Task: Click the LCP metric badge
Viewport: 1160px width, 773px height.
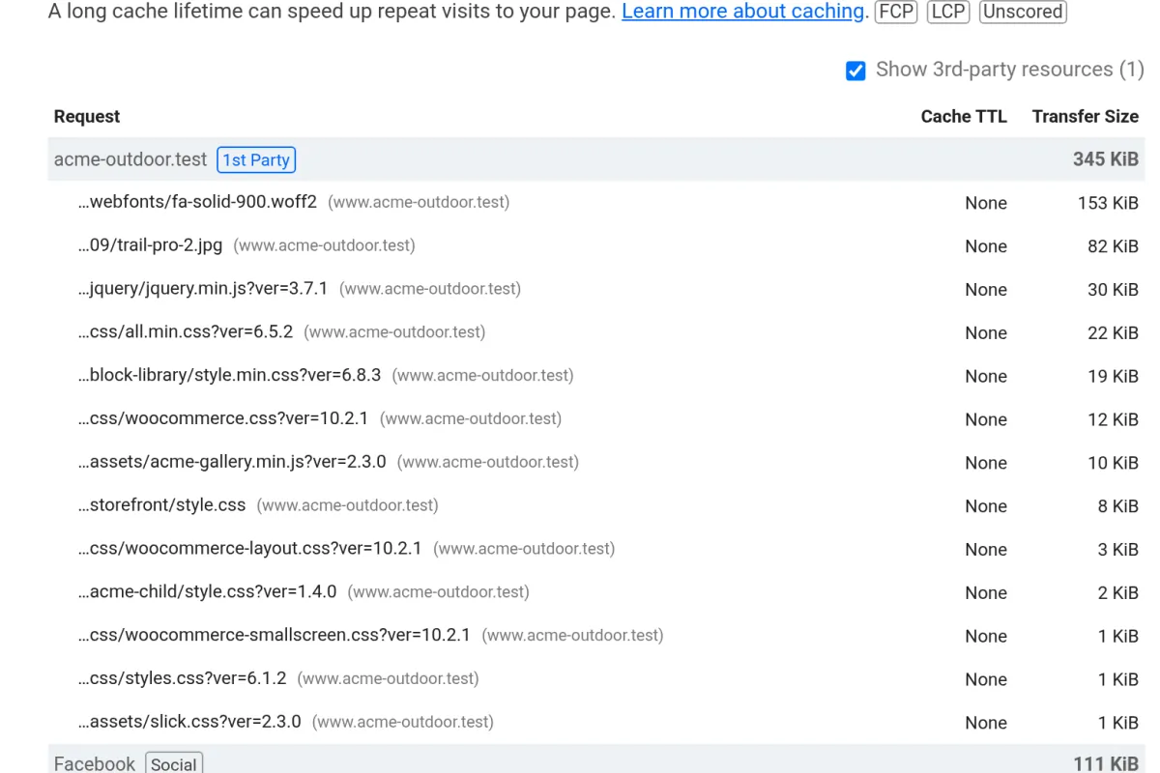Action: (948, 12)
